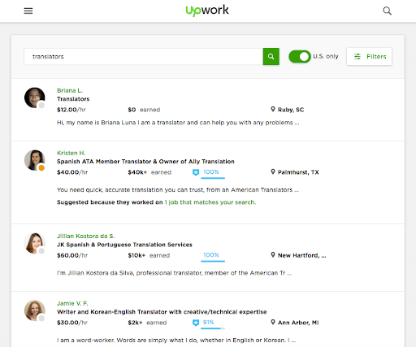Viewport: 416px width, 347px height.
Task: Open the hamburger navigation menu
Action: tap(28, 11)
